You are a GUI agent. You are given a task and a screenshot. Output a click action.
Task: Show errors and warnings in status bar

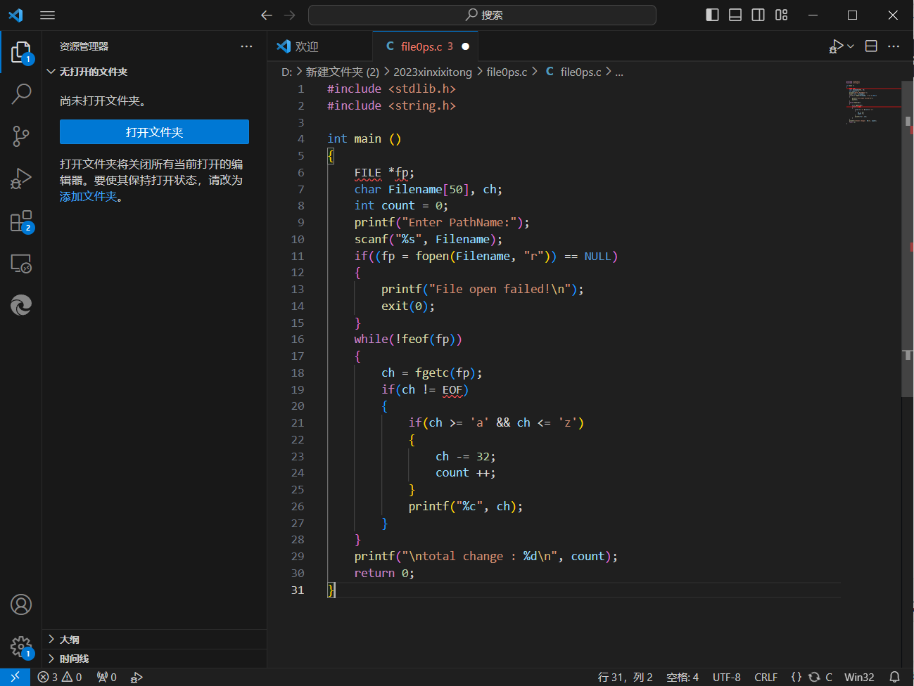(x=60, y=677)
